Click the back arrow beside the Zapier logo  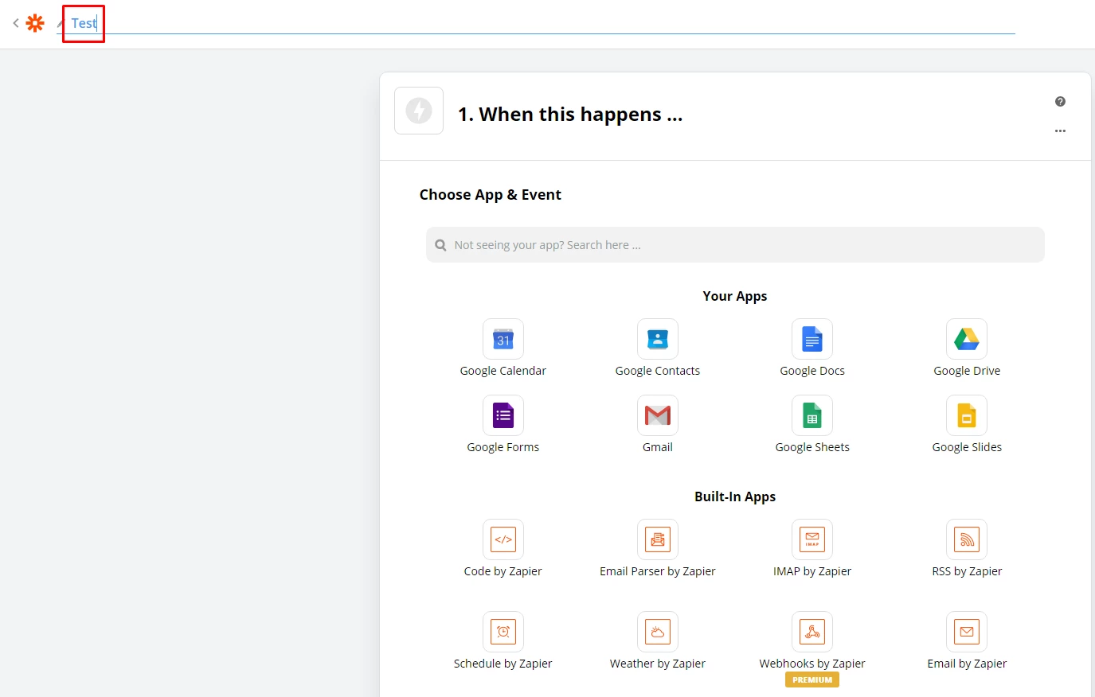[x=16, y=23]
